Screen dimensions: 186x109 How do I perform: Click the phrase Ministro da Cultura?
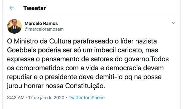42,41
